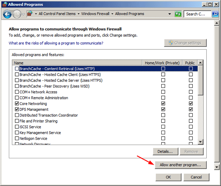Uncheck the Core Networking name checkbox
The width and height of the screenshot is (221, 186).
tap(17, 104)
